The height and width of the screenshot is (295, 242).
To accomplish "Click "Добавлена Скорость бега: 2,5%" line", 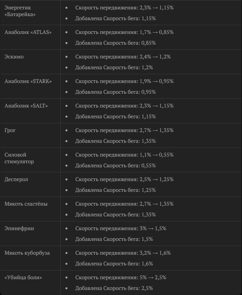I will point(114,288).
